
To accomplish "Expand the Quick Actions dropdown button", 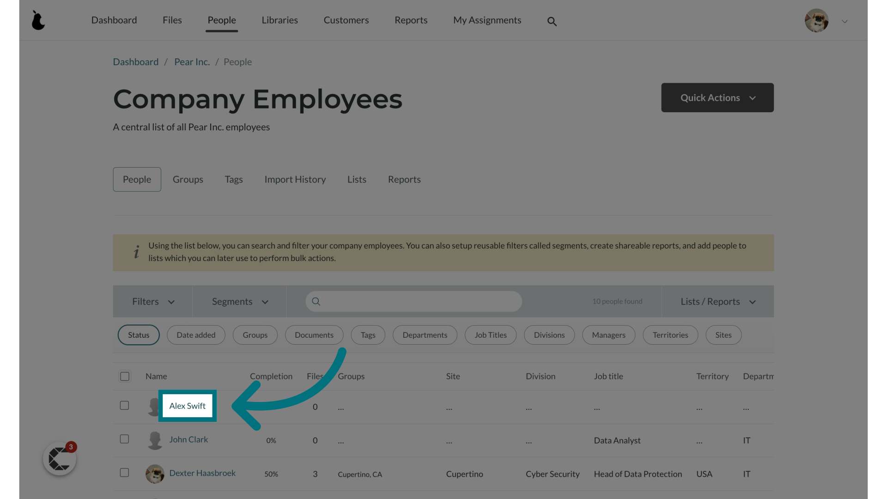I will pyautogui.click(x=717, y=97).
